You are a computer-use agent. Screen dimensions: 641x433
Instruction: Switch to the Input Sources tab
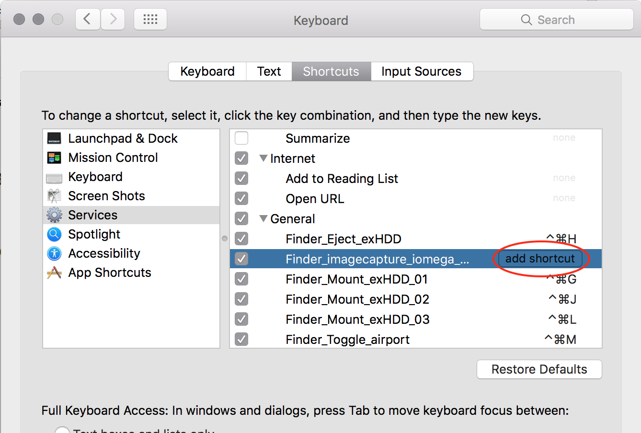pyautogui.click(x=421, y=71)
